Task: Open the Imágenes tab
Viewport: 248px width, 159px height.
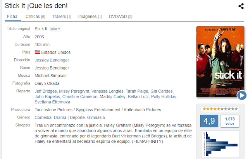Action: click(x=90, y=17)
